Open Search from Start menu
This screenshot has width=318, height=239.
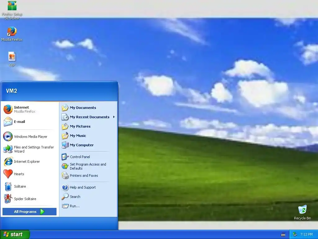click(x=89, y=197)
